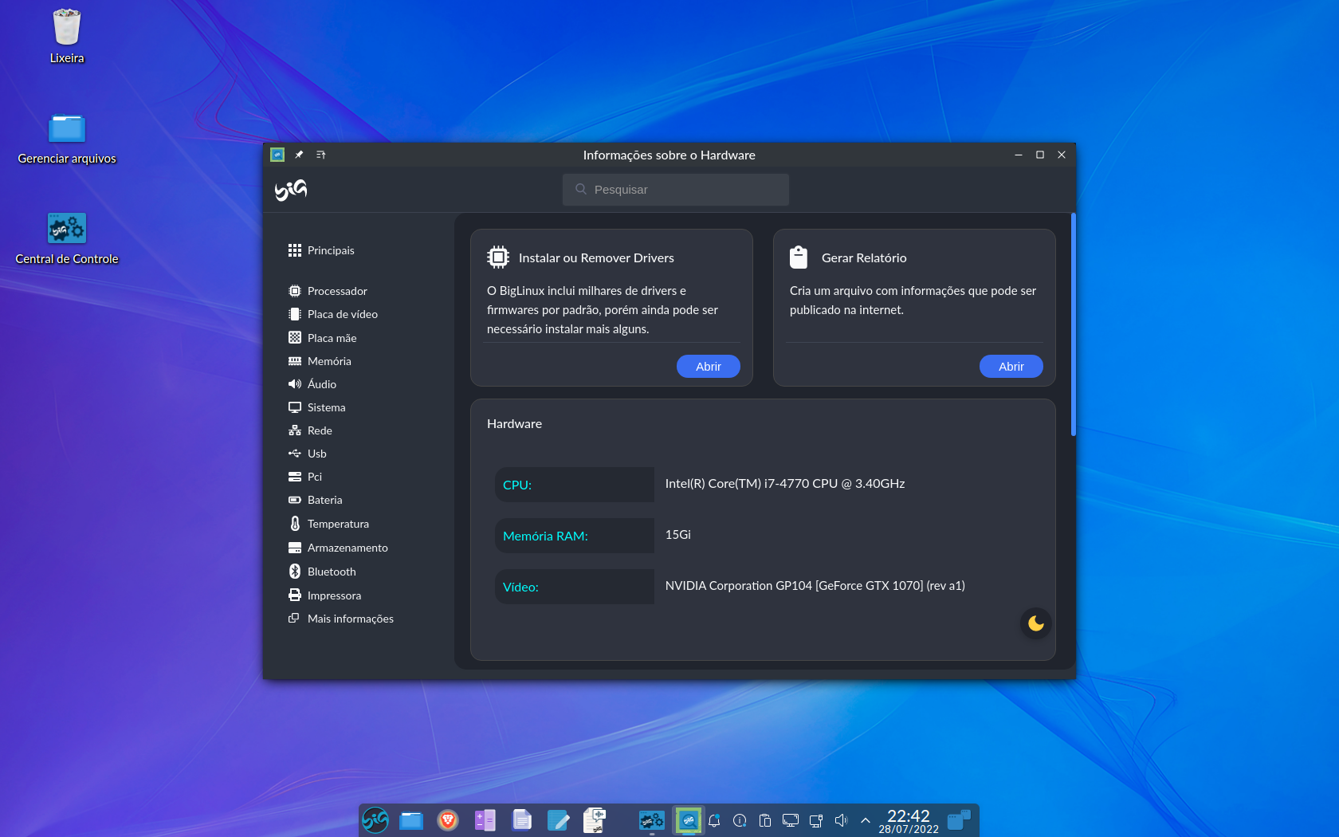This screenshot has width=1339, height=837.
Task: Select Processador in the sidebar
Action: (328, 291)
